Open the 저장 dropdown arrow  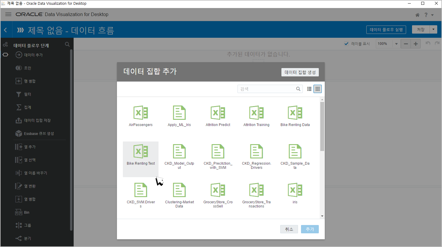(x=433, y=29)
